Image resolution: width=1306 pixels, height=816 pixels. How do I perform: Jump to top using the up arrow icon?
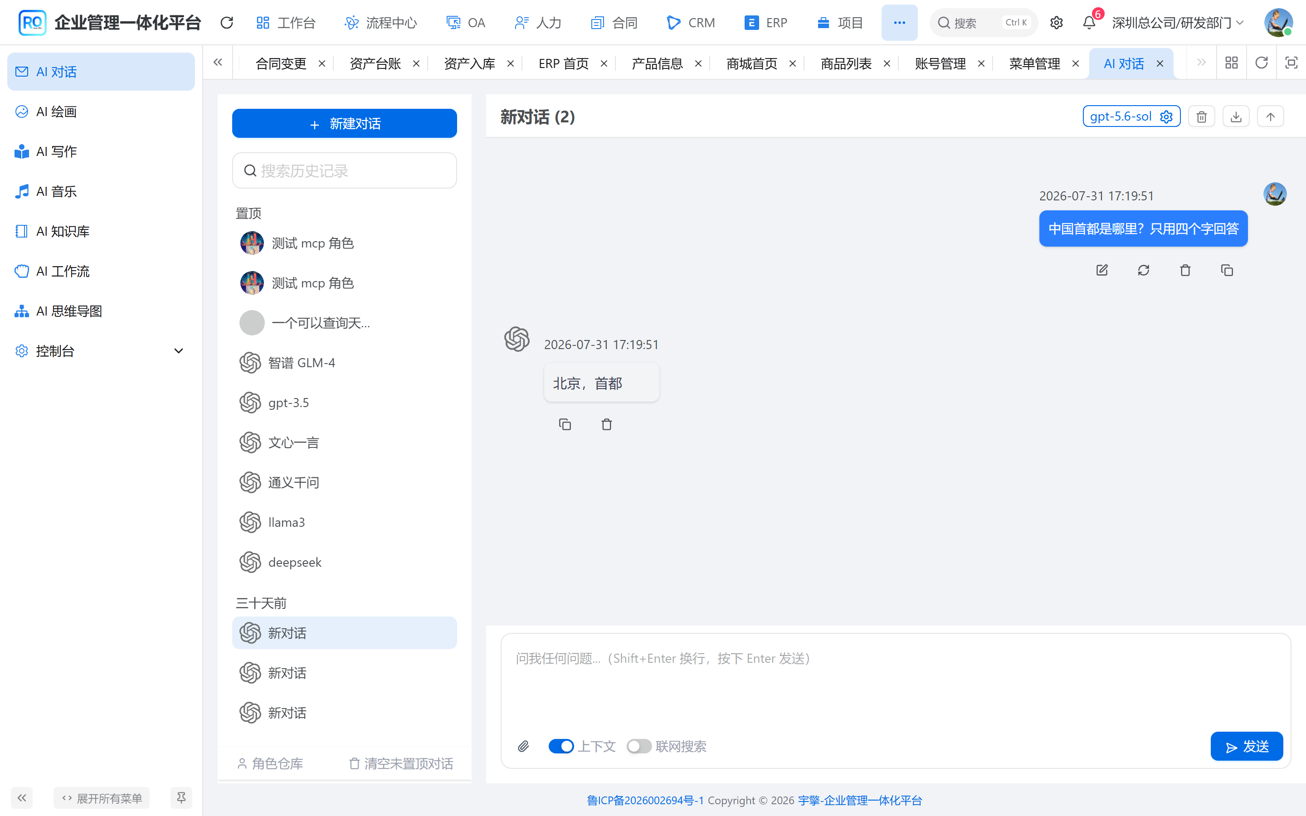tap(1270, 117)
